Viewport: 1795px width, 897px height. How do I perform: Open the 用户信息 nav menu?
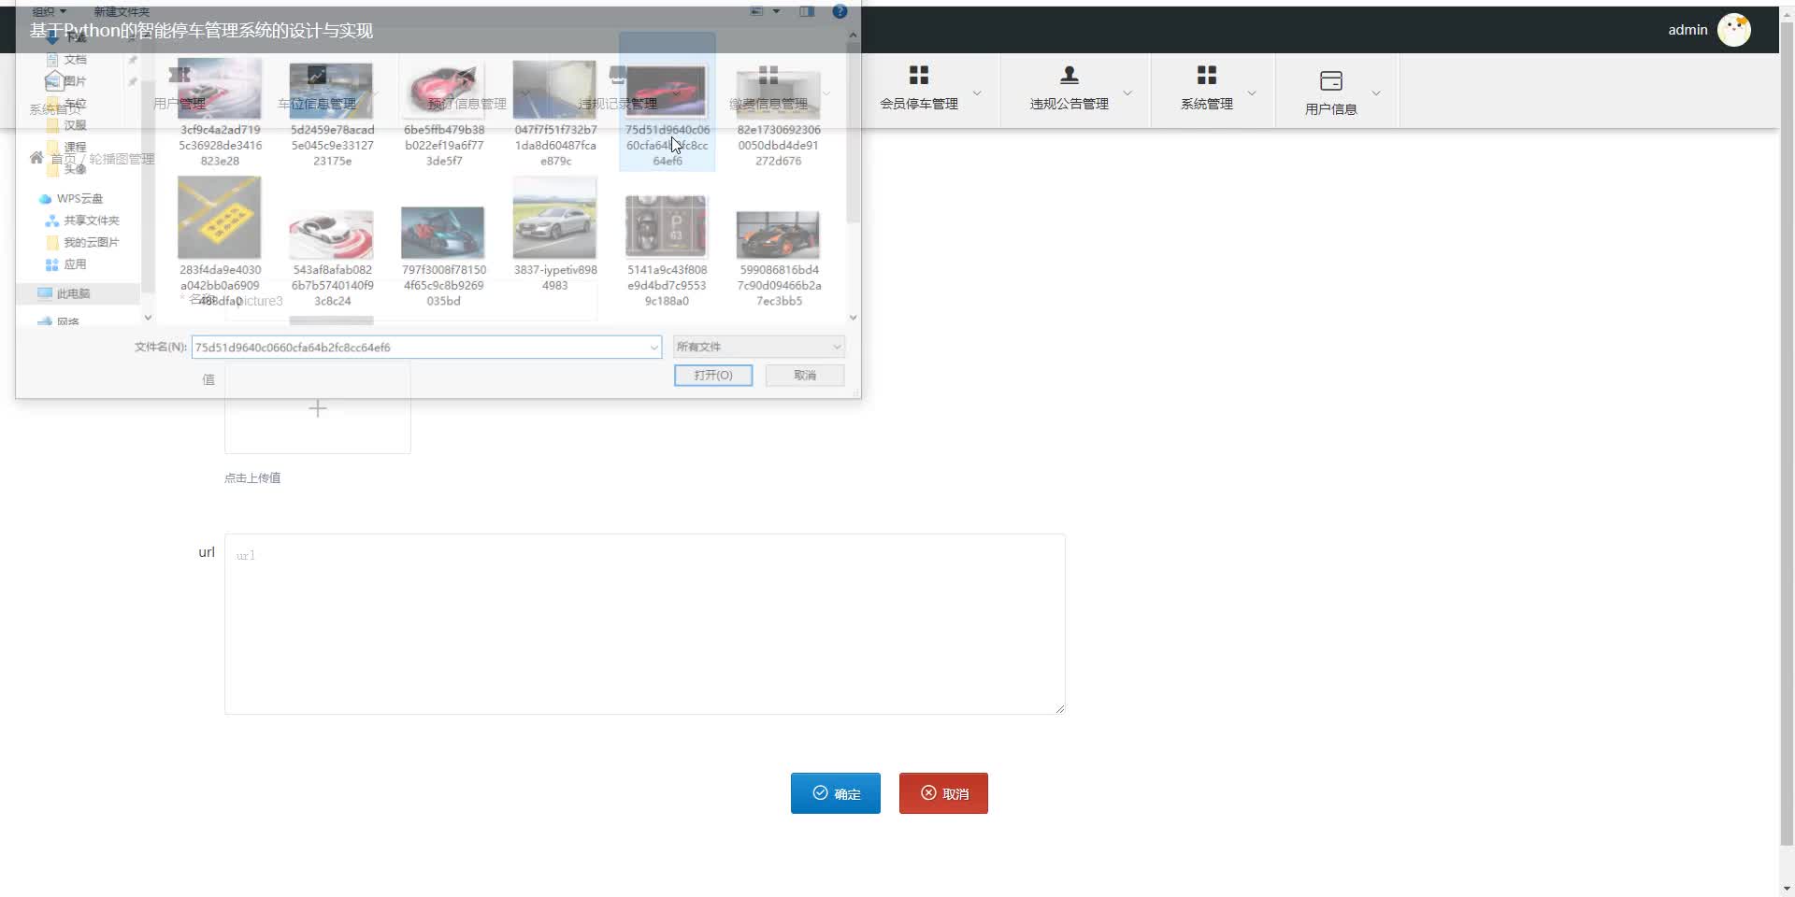point(1331,109)
